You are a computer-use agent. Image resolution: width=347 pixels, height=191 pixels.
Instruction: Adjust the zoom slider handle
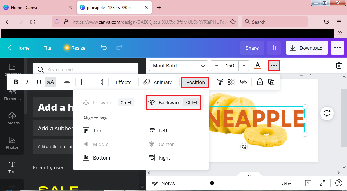click(212, 183)
